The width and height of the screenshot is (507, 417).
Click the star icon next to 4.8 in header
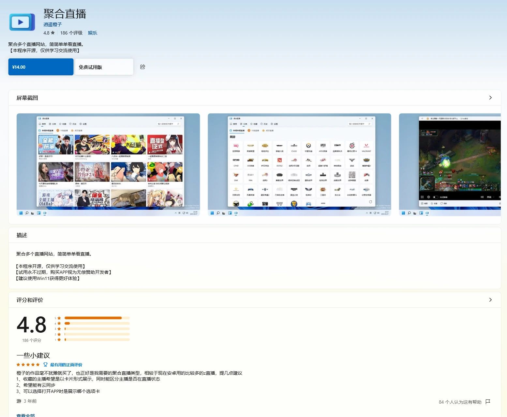tap(53, 33)
